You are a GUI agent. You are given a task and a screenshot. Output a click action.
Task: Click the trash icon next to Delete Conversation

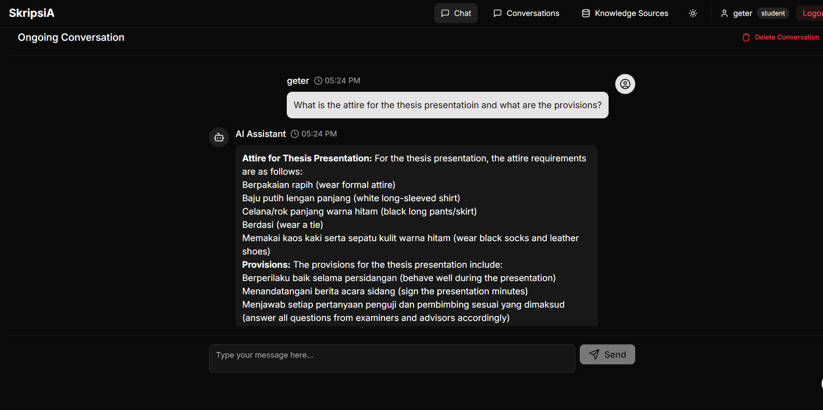pos(745,37)
